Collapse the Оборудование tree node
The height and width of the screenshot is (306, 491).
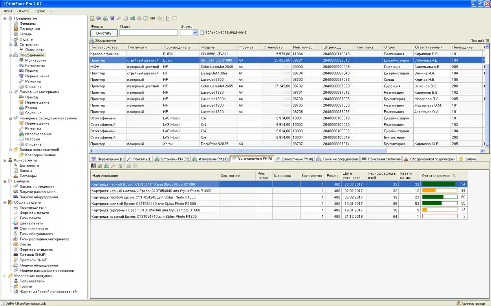10,55
